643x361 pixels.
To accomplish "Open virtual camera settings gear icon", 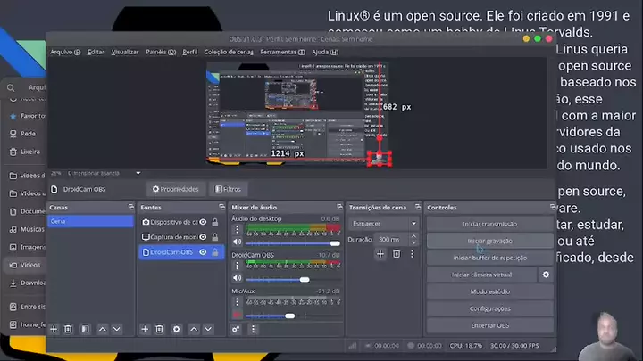I will coord(546,275).
